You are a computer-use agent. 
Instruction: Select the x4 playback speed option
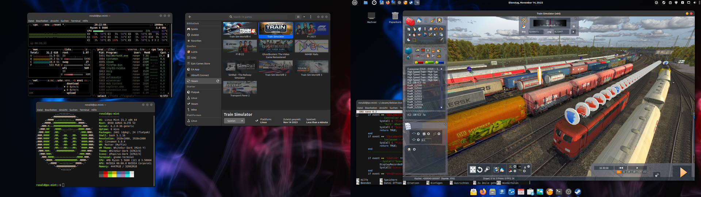pos(629,172)
